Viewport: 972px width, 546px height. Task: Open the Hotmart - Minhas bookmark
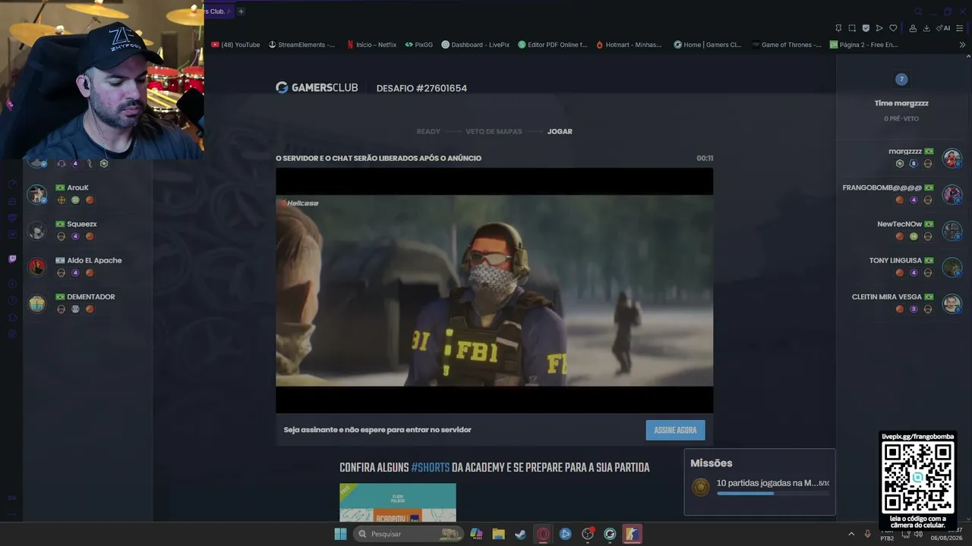pos(630,45)
